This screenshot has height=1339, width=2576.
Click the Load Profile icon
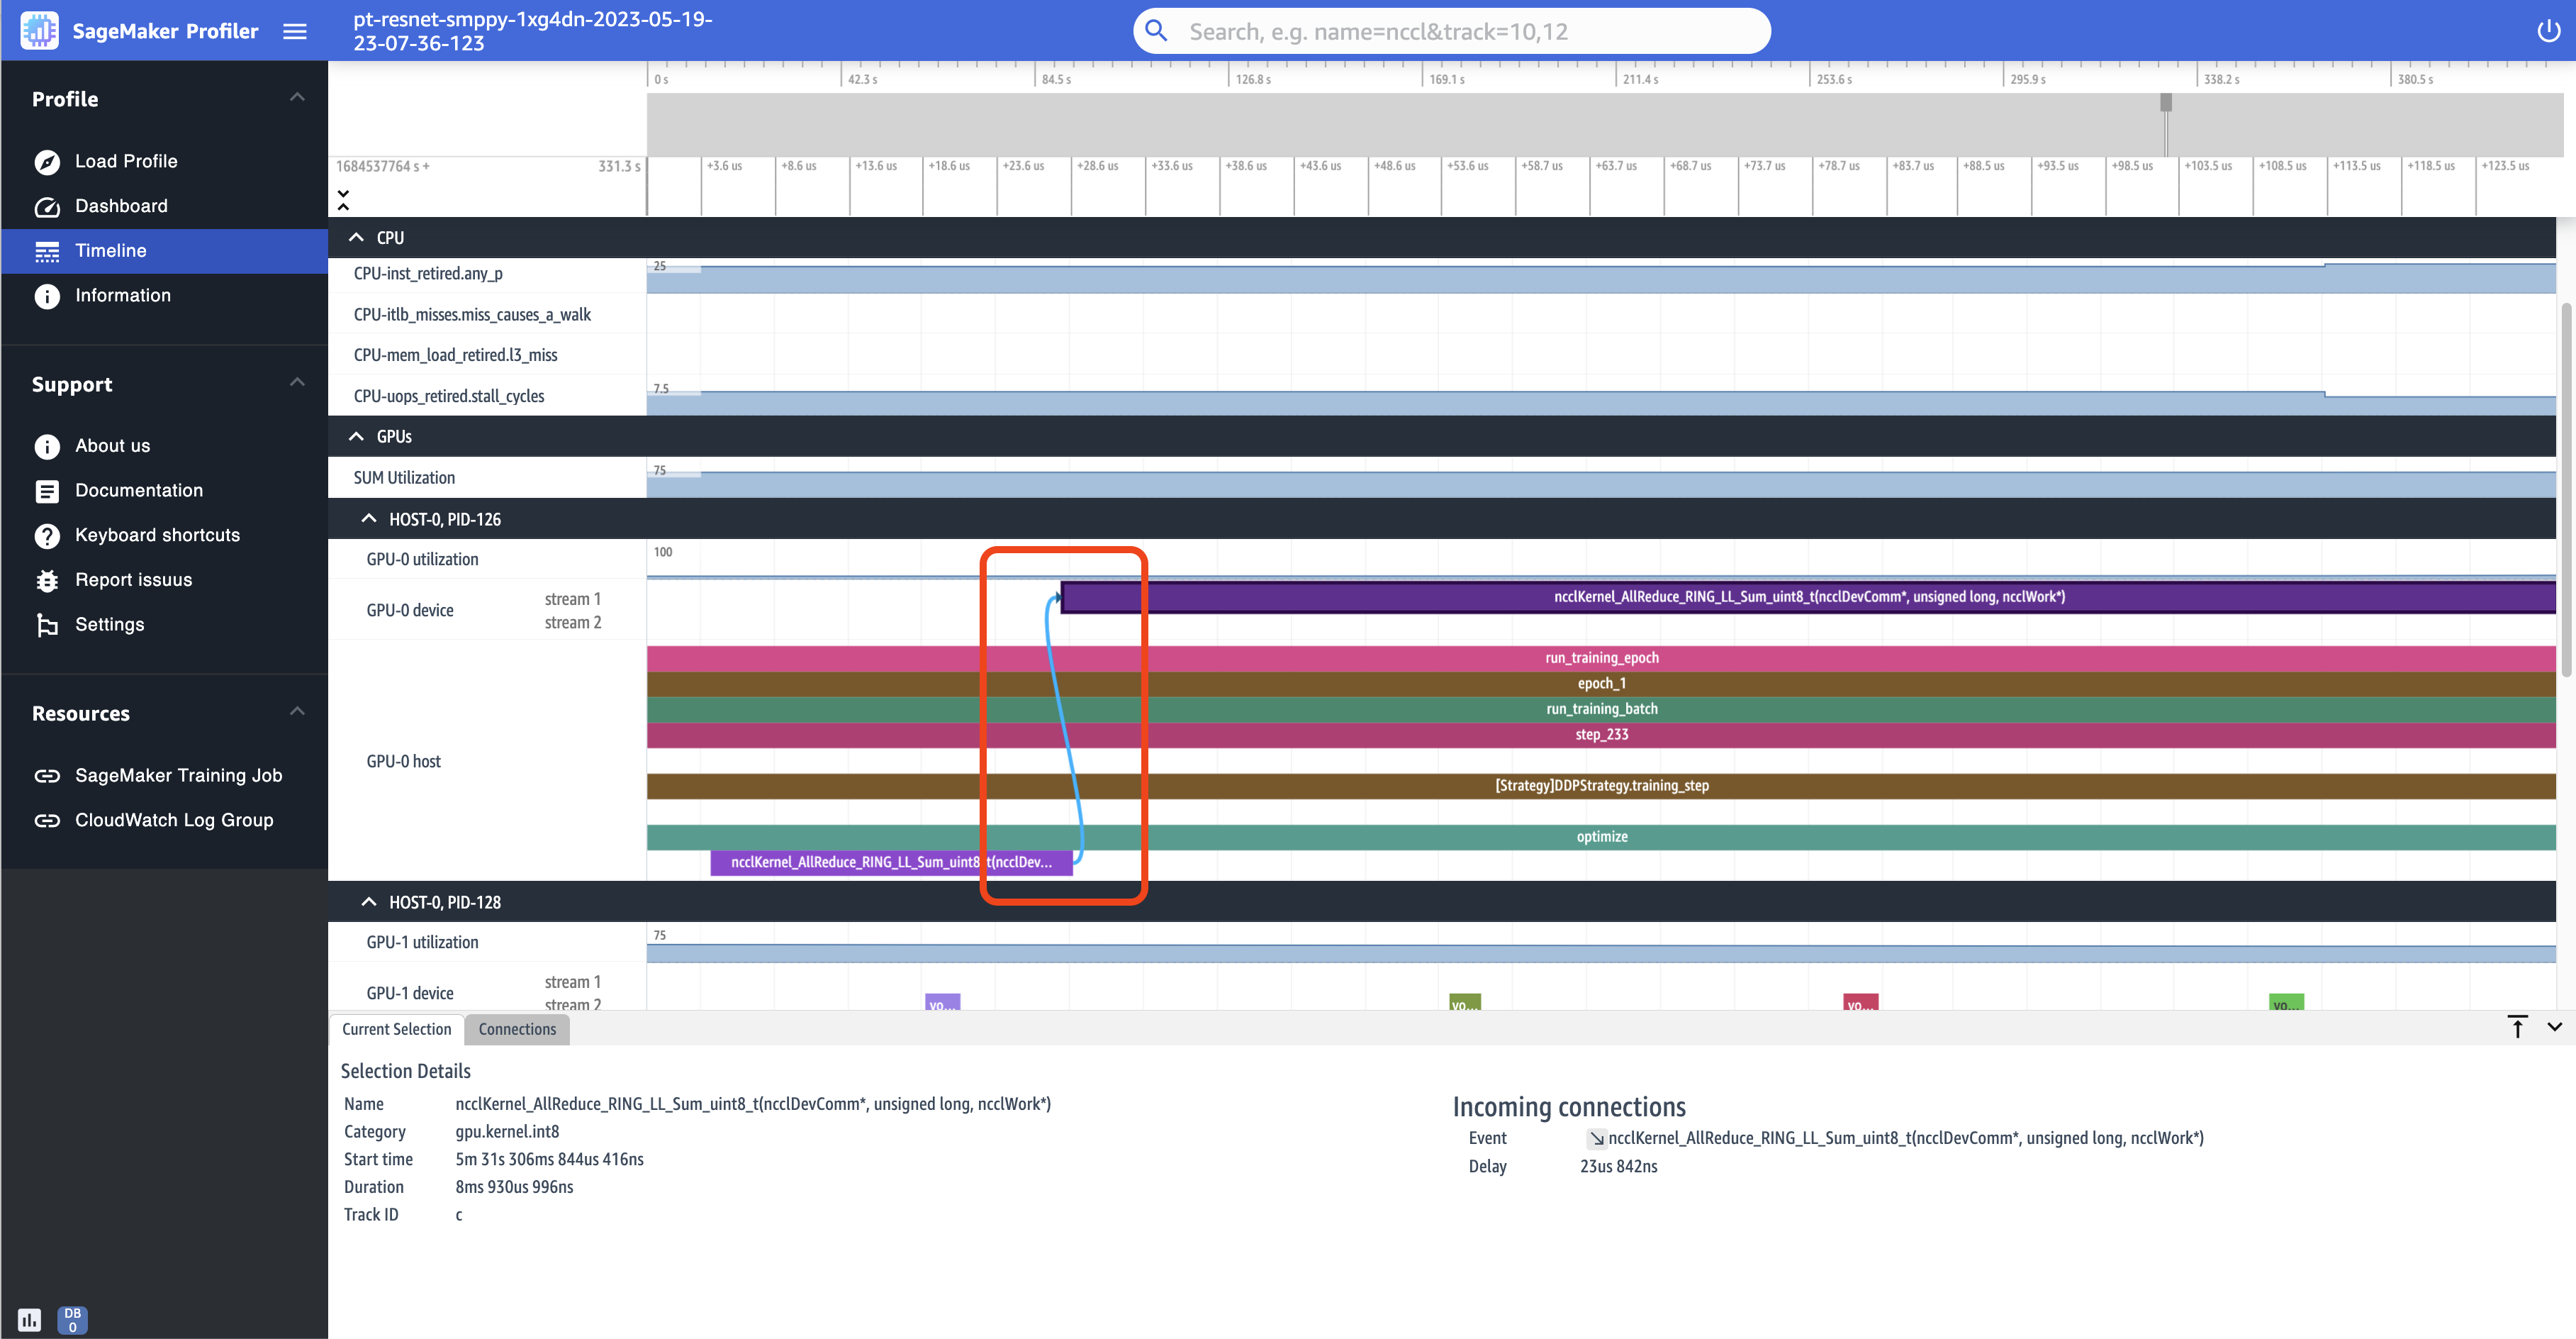click(x=46, y=160)
